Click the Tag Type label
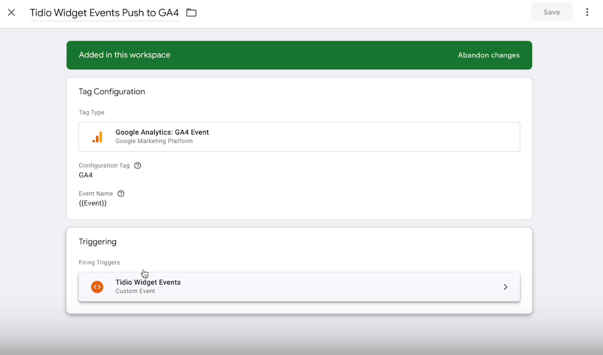The width and height of the screenshot is (603, 355). [x=91, y=112]
